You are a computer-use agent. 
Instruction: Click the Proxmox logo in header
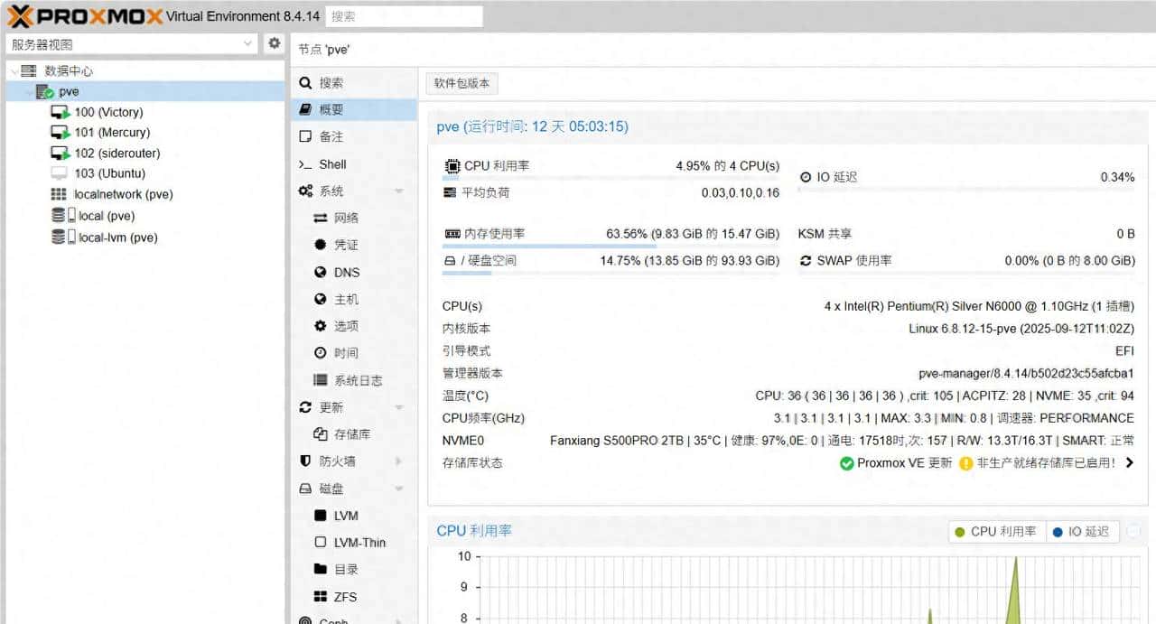[x=85, y=16]
